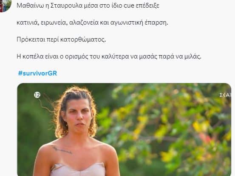Open the tweet author's profile avatar
The width and height of the screenshot is (235, 176).
[x=6, y=6]
